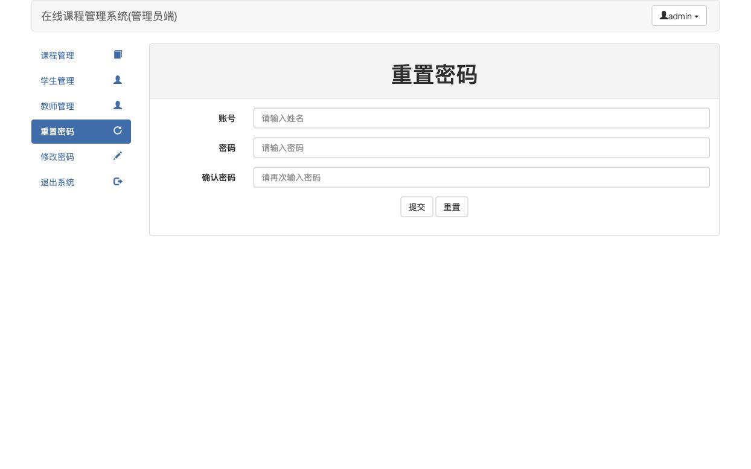Click the user icon in admin button

point(664,16)
